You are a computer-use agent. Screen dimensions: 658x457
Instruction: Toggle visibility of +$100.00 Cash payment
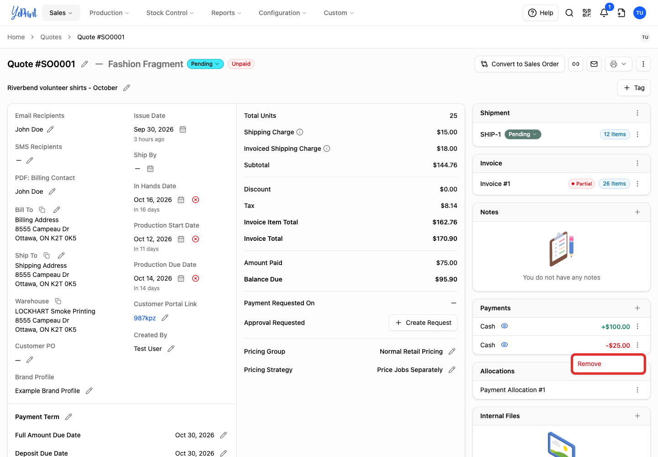pos(504,326)
